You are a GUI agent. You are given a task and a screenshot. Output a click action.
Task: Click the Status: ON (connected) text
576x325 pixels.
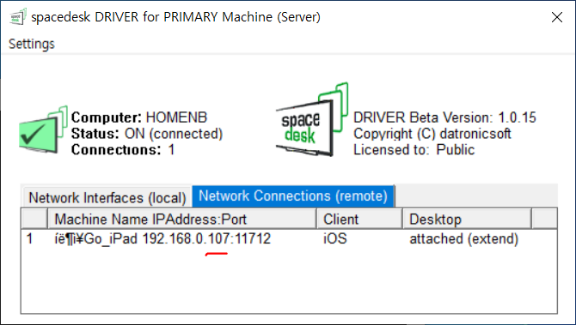point(147,134)
